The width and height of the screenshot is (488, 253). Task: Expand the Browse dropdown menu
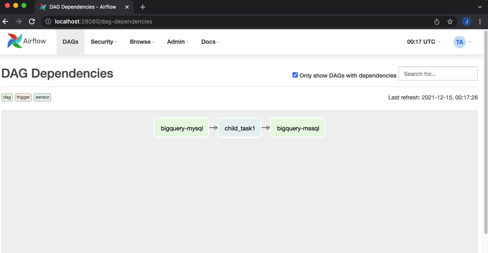(x=142, y=42)
